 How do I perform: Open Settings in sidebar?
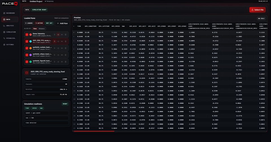point(10,45)
